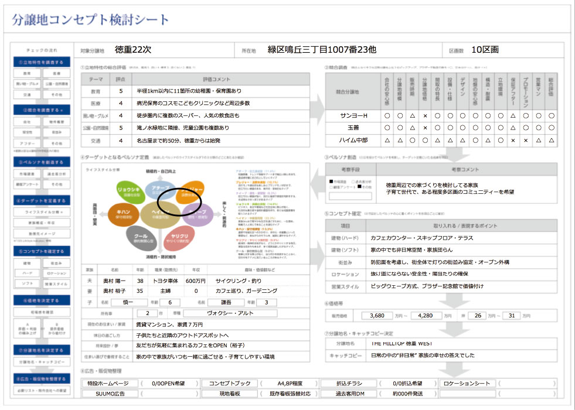Open the ③ペルソナを創造する step header
Viewport: 575px width, 410px height.
(42, 162)
